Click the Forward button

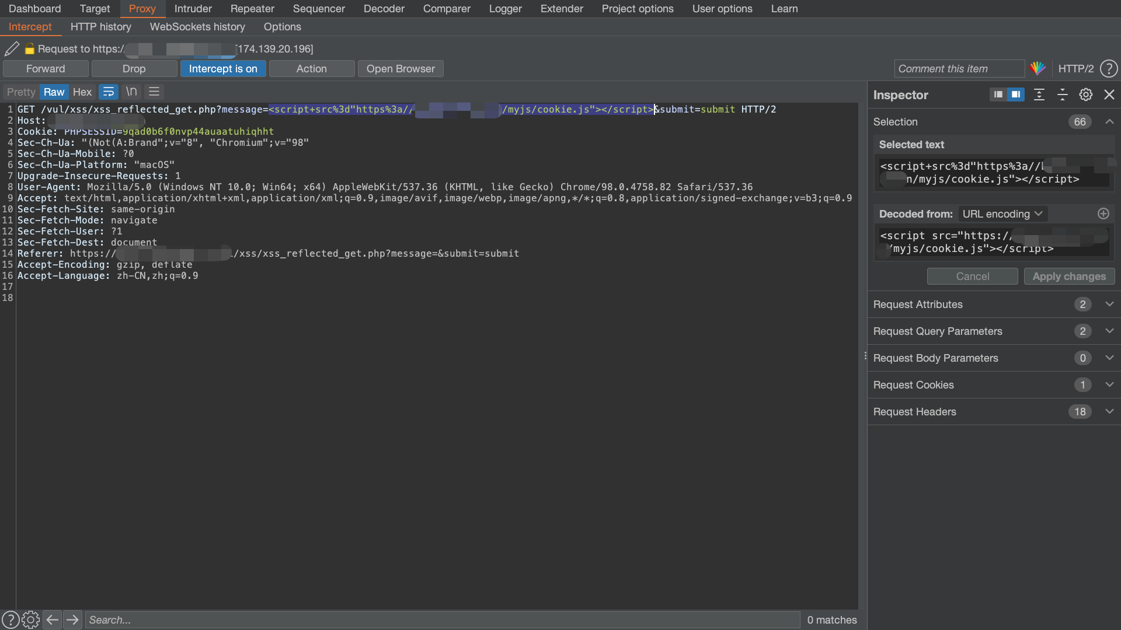click(x=46, y=69)
